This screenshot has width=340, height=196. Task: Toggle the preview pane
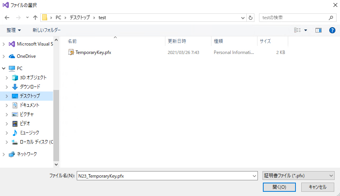pyautogui.click(x=318, y=30)
